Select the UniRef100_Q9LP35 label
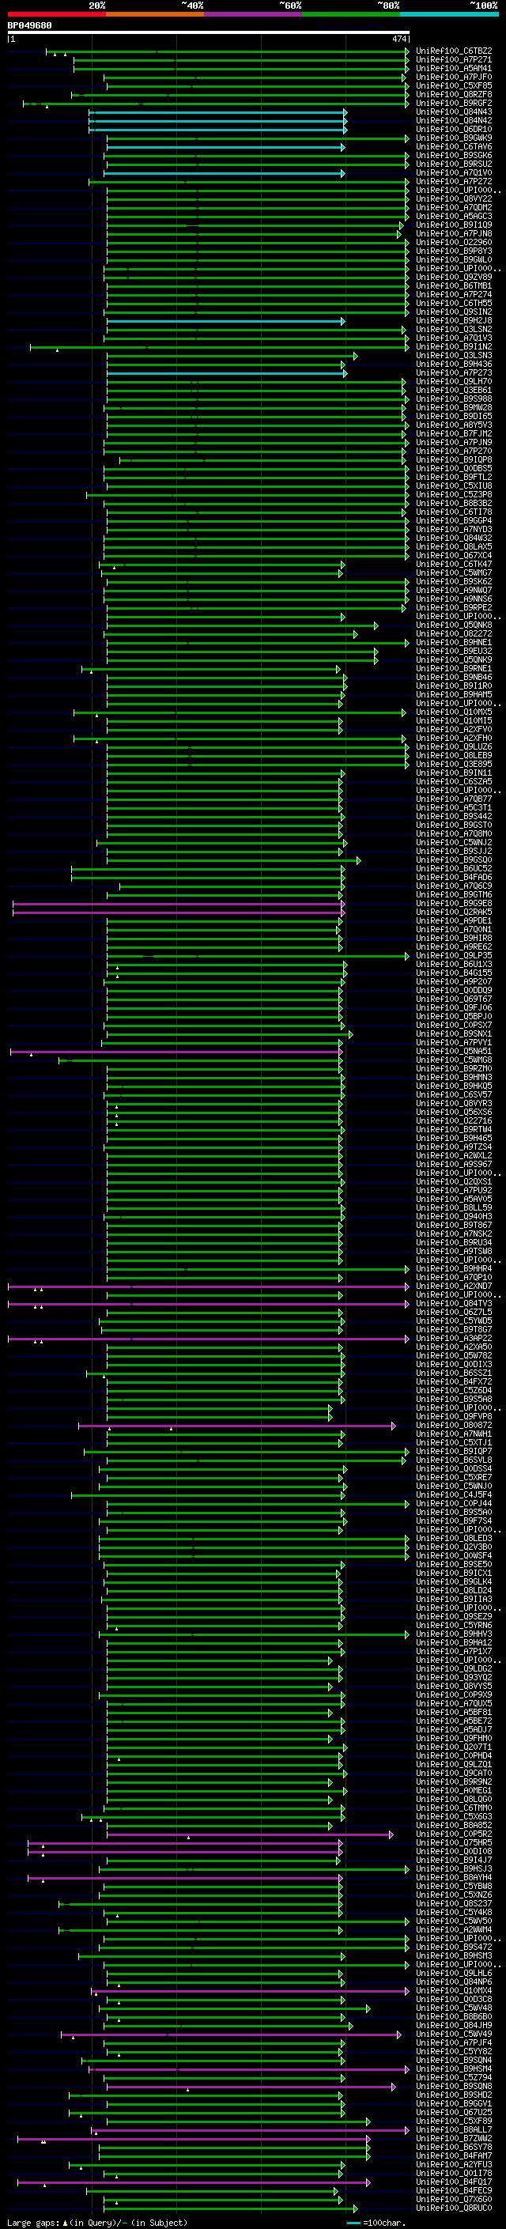This screenshot has width=506, height=2229. [x=454, y=956]
